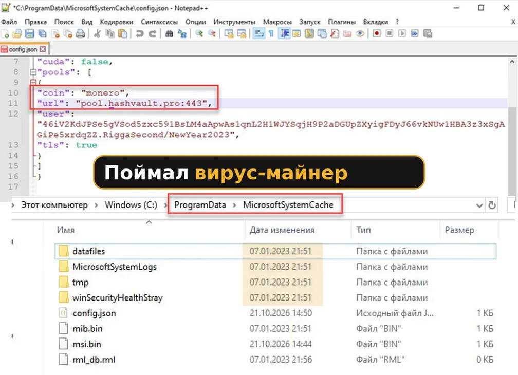Go to Windows (C:) in the breadcrumb

click(131, 205)
